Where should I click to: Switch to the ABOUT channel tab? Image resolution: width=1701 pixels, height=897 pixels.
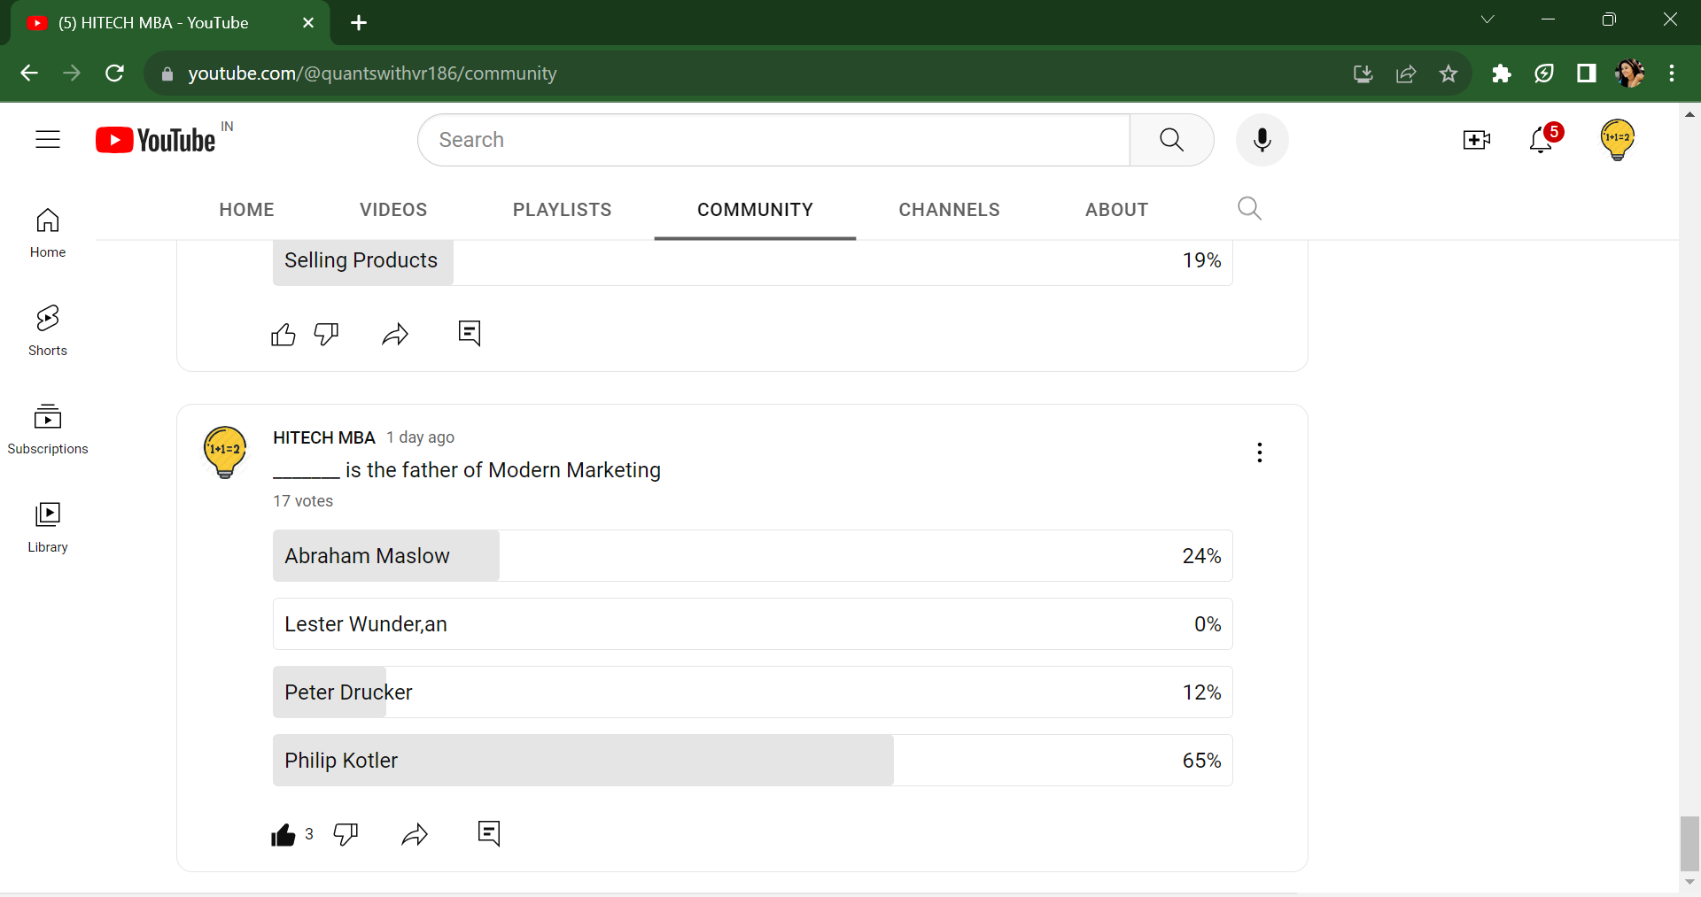(x=1116, y=210)
